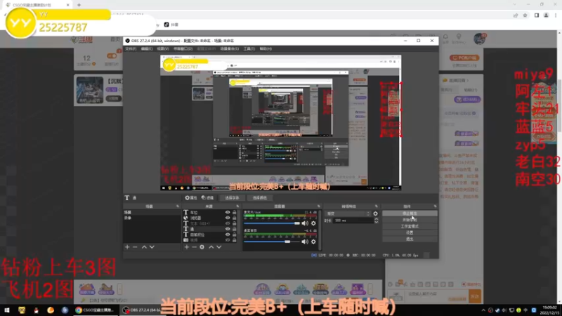Click the 选择颜色 button
562x316 pixels.
point(259,198)
